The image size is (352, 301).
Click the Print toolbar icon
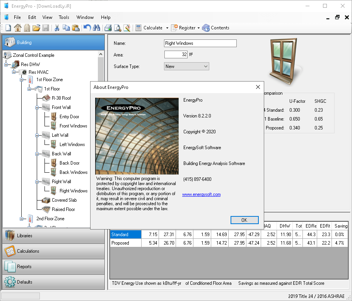coord(108,27)
